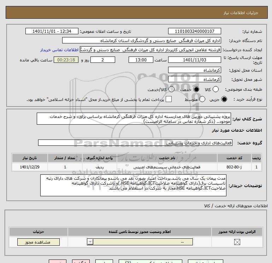The height and width of the screenshot is (263, 272).
Task: Click the واحد اندازه گیری column header
Action: (x=100, y=158)
